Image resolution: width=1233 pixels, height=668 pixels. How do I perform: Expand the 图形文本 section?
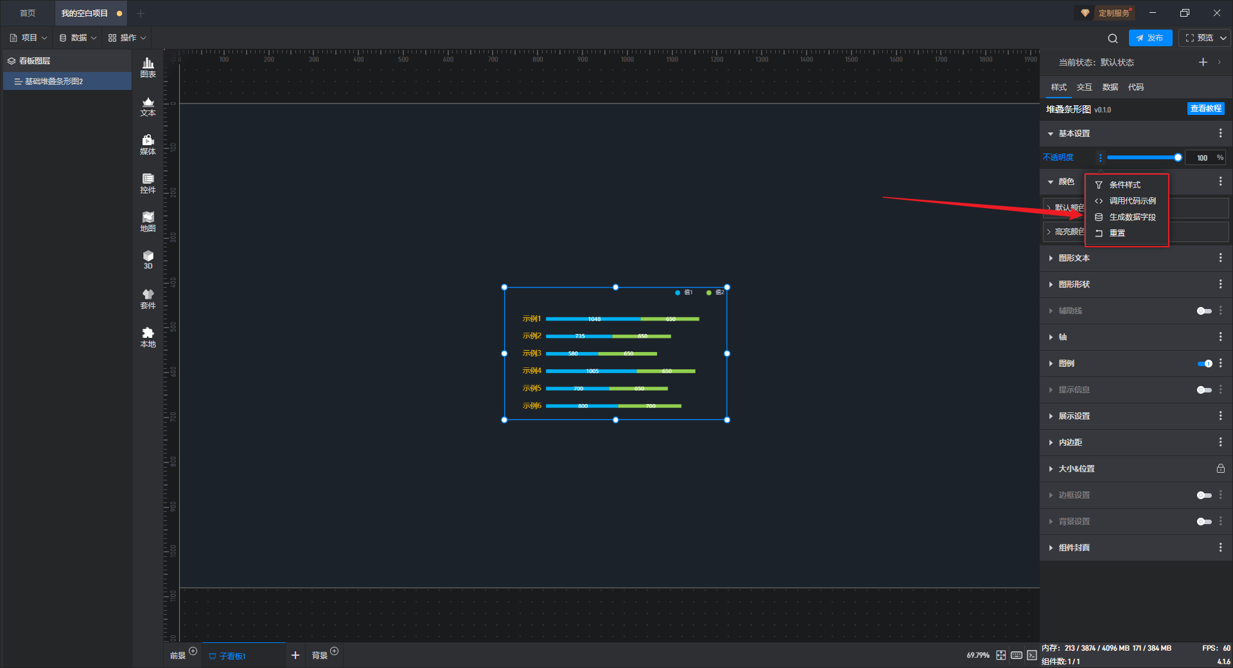click(1074, 258)
